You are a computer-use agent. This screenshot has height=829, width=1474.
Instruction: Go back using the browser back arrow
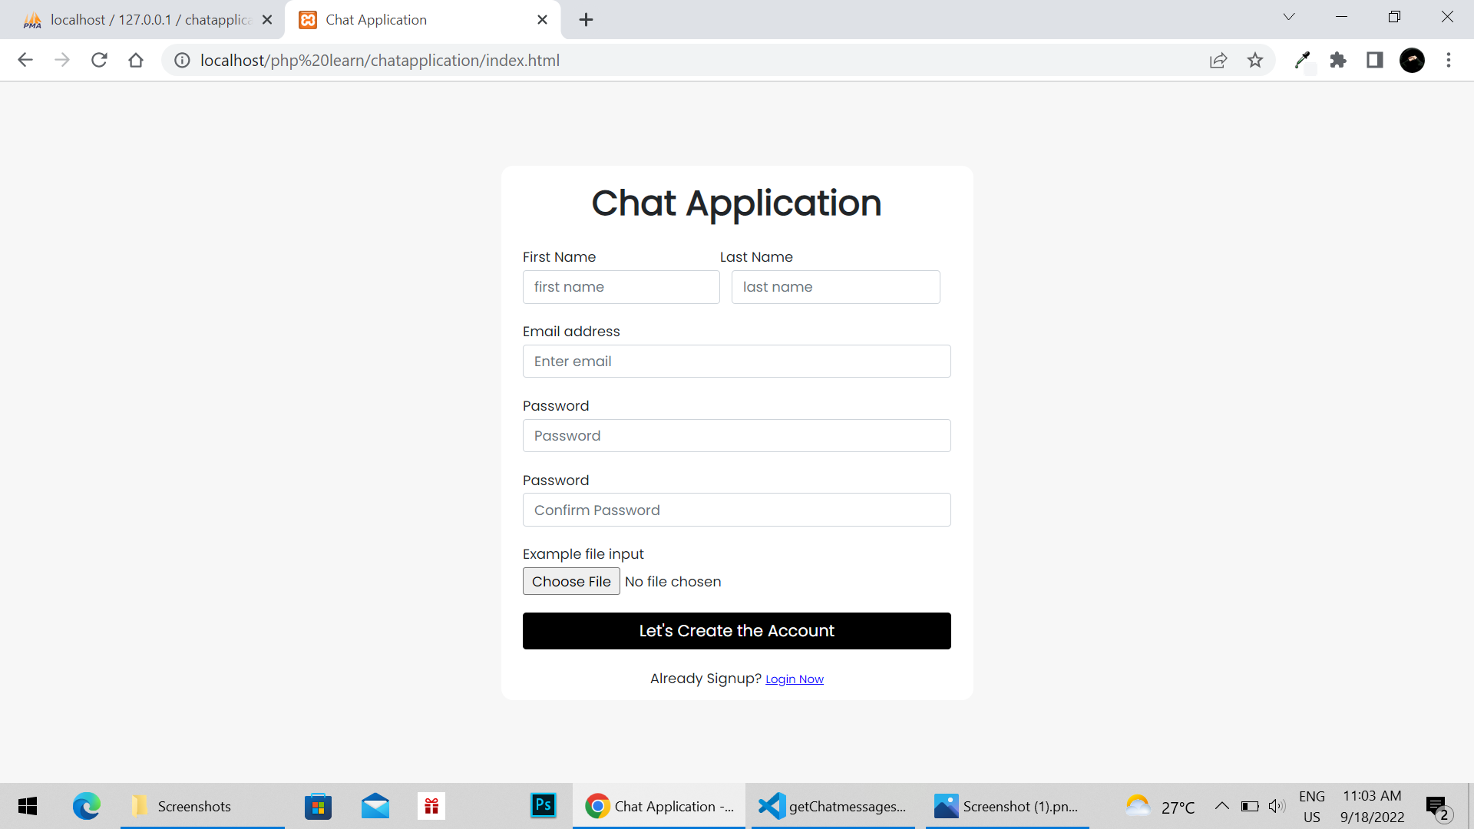tap(25, 60)
